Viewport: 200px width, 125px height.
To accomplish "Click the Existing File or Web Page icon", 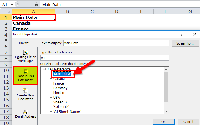I will click(25, 52).
